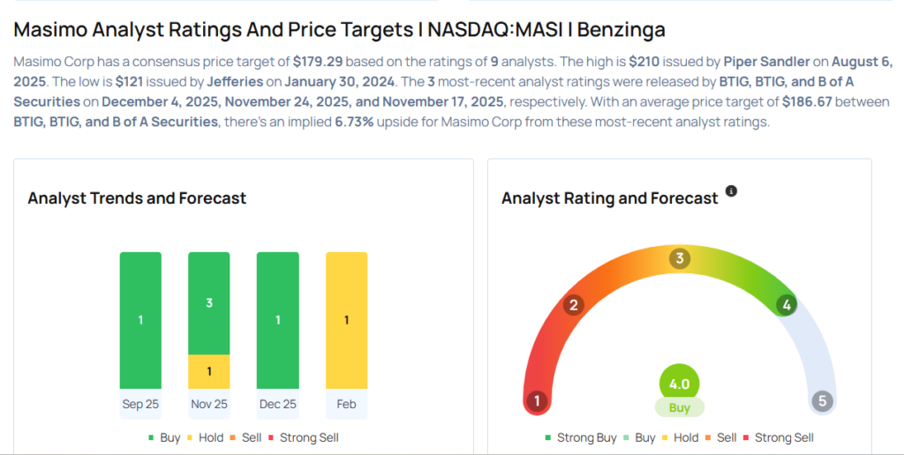This screenshot has width=904, height=455.
Task: Click the Nov 25 yellow Hold segment
Action: 209,371
